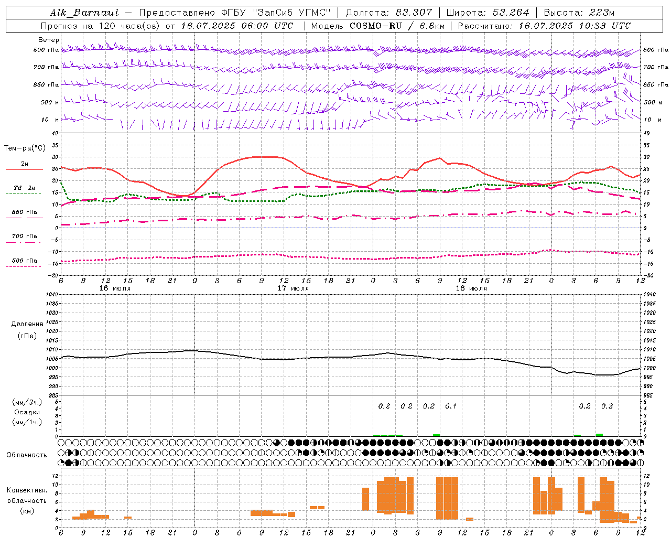671x537 pixels.
Task: Click the 18 июля date label
Action: pos(471,288)
